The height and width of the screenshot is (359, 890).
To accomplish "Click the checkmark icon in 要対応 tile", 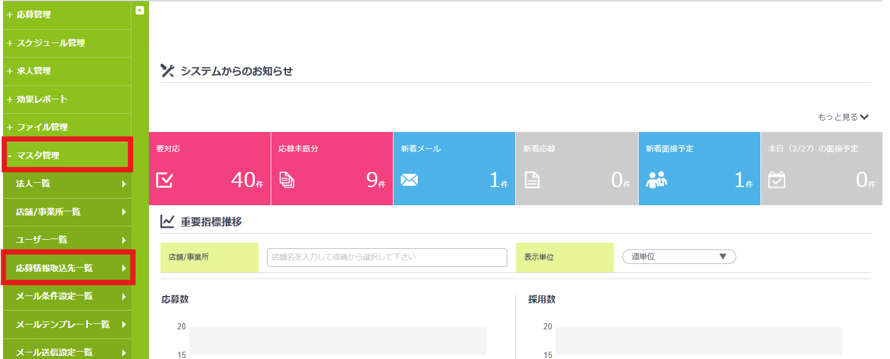I will (x=164, y=180).
